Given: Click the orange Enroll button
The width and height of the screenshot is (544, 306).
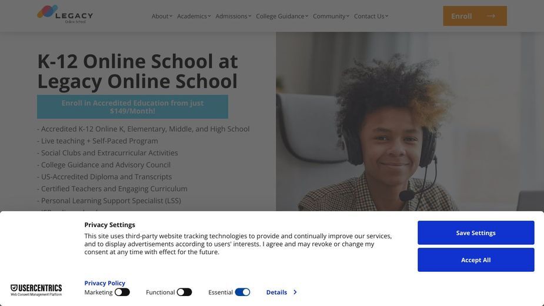Looking at the screenshot, I should click(x=475, y=16).
